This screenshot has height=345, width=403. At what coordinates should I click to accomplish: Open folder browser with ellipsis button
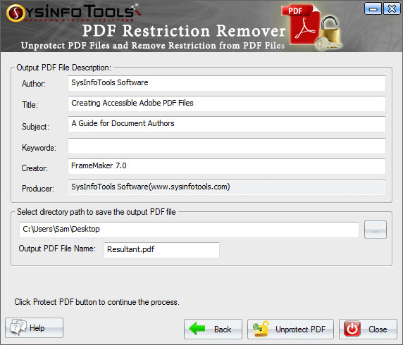click(x=376, y=230)
